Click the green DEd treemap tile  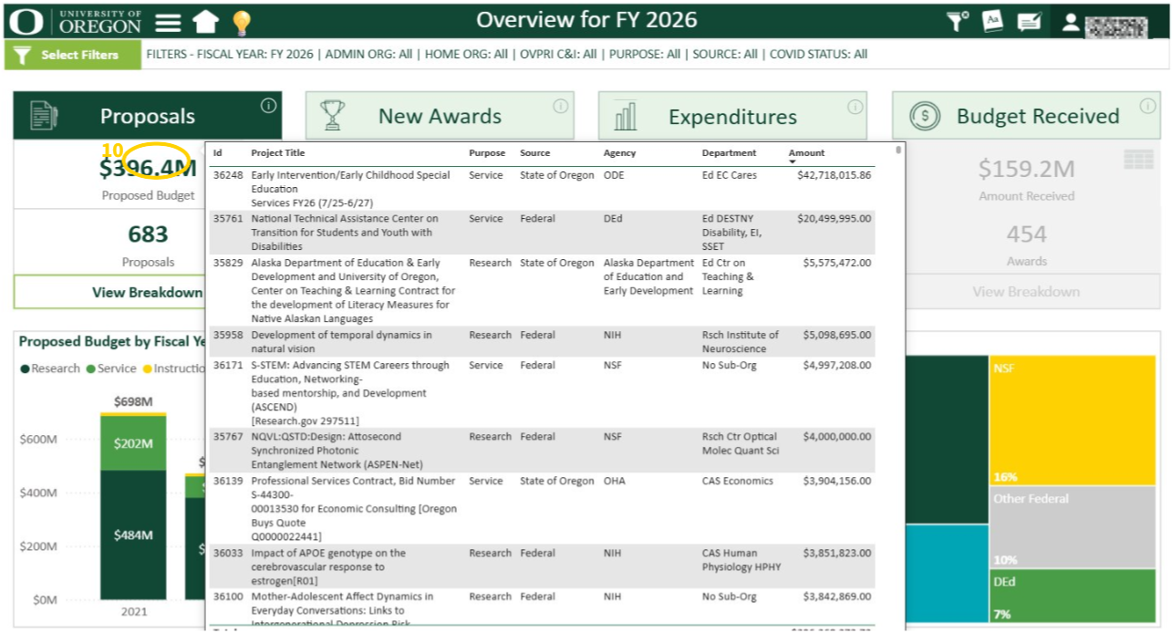click(x=1073, y=597)
